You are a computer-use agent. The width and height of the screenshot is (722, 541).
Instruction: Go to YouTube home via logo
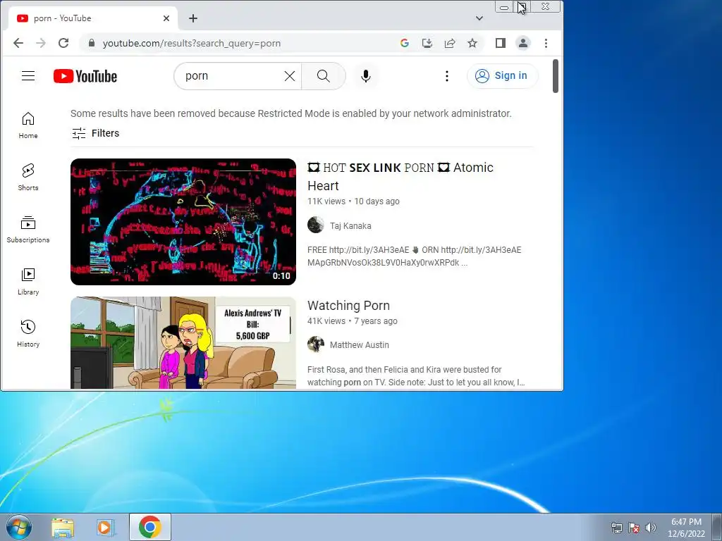[85, 76]
